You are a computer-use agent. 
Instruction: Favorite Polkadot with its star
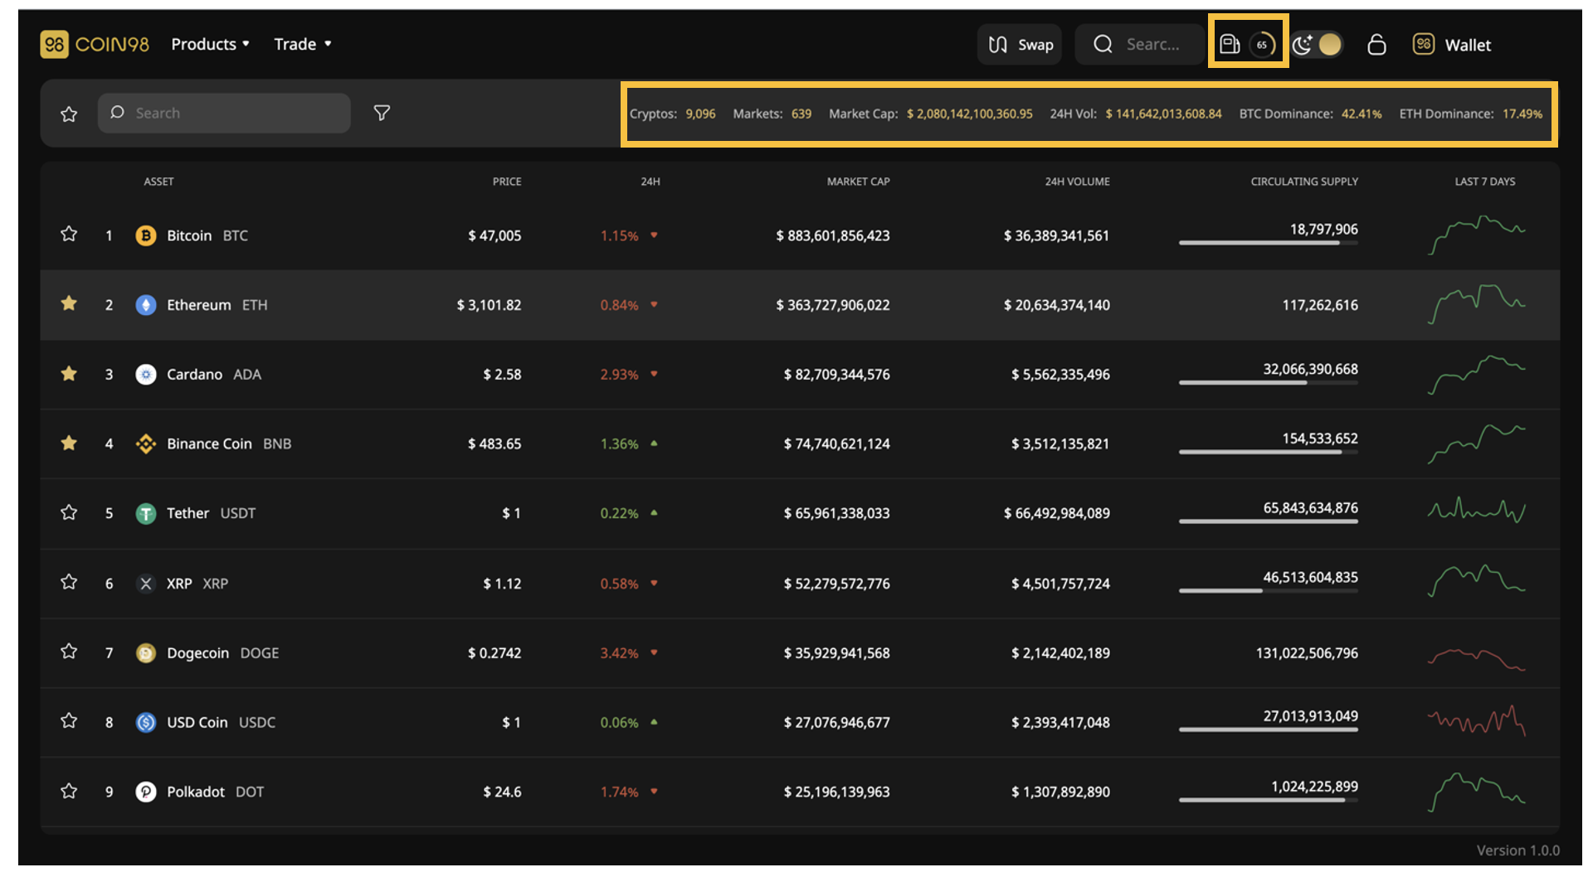(x=69, y=792)
